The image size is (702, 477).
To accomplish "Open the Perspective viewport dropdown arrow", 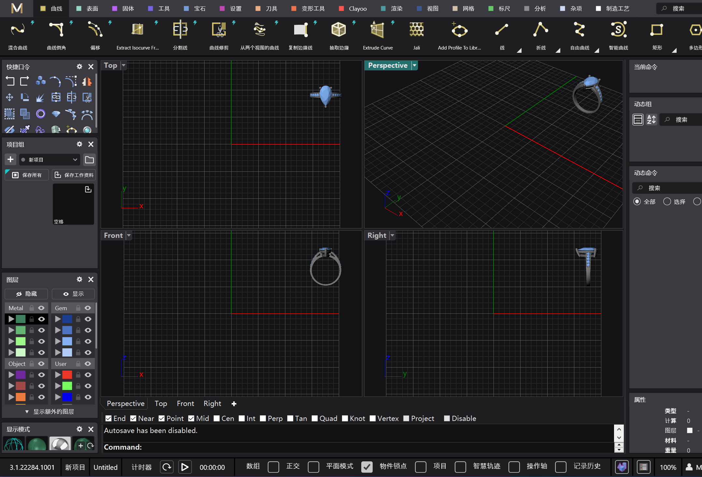I will click(414, 65).
